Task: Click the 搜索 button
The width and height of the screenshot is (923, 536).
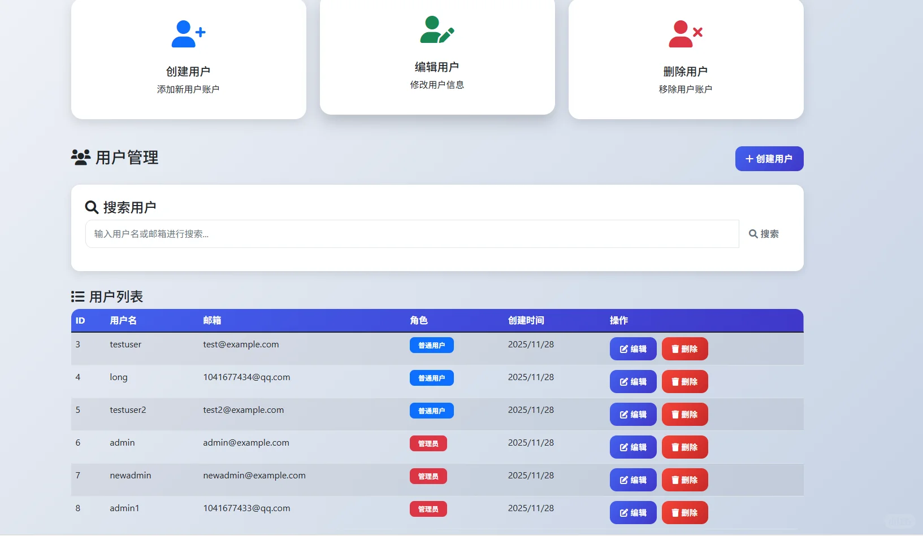Action: 764,233
